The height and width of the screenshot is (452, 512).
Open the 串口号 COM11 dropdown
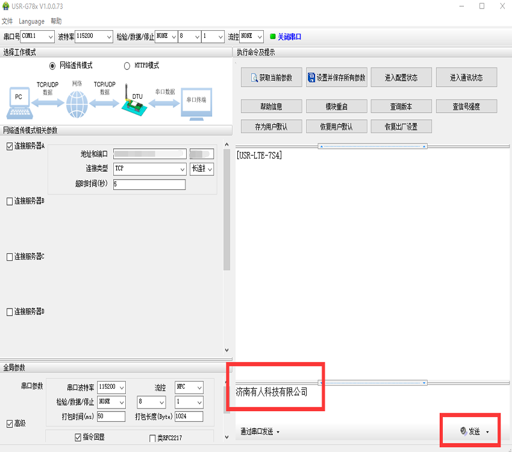50,36
